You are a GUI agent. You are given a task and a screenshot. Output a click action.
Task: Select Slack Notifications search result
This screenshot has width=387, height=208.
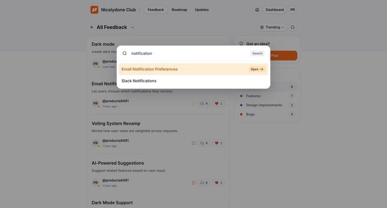tap(139, 81)
